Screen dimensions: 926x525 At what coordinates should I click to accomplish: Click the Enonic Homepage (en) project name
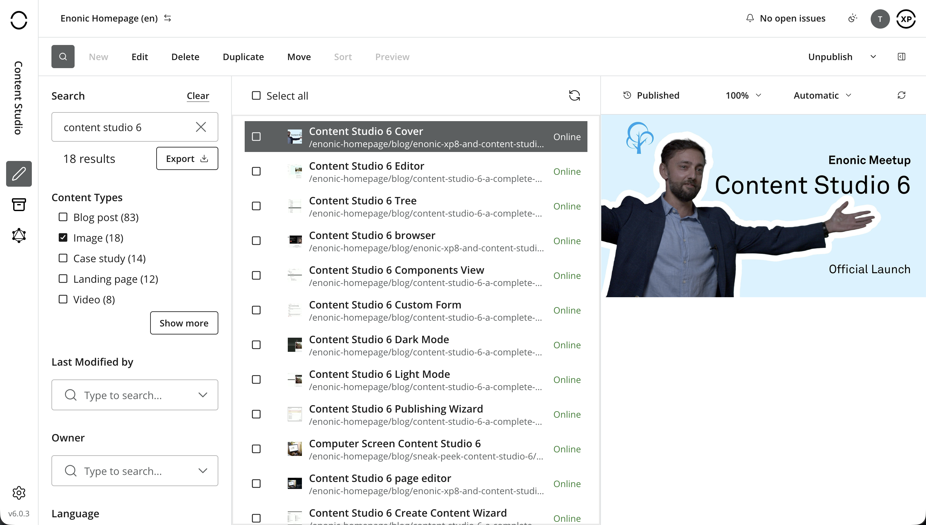109,18
